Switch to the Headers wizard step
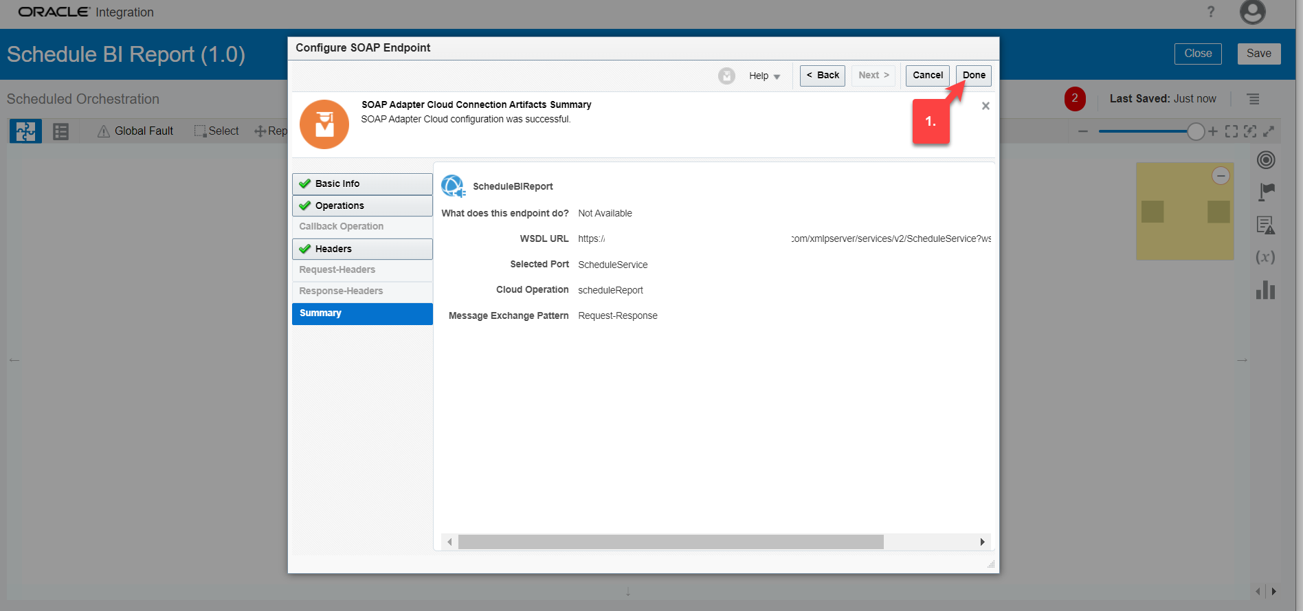The width and height of the screenshot is (1303, 611). coord(362,249)
